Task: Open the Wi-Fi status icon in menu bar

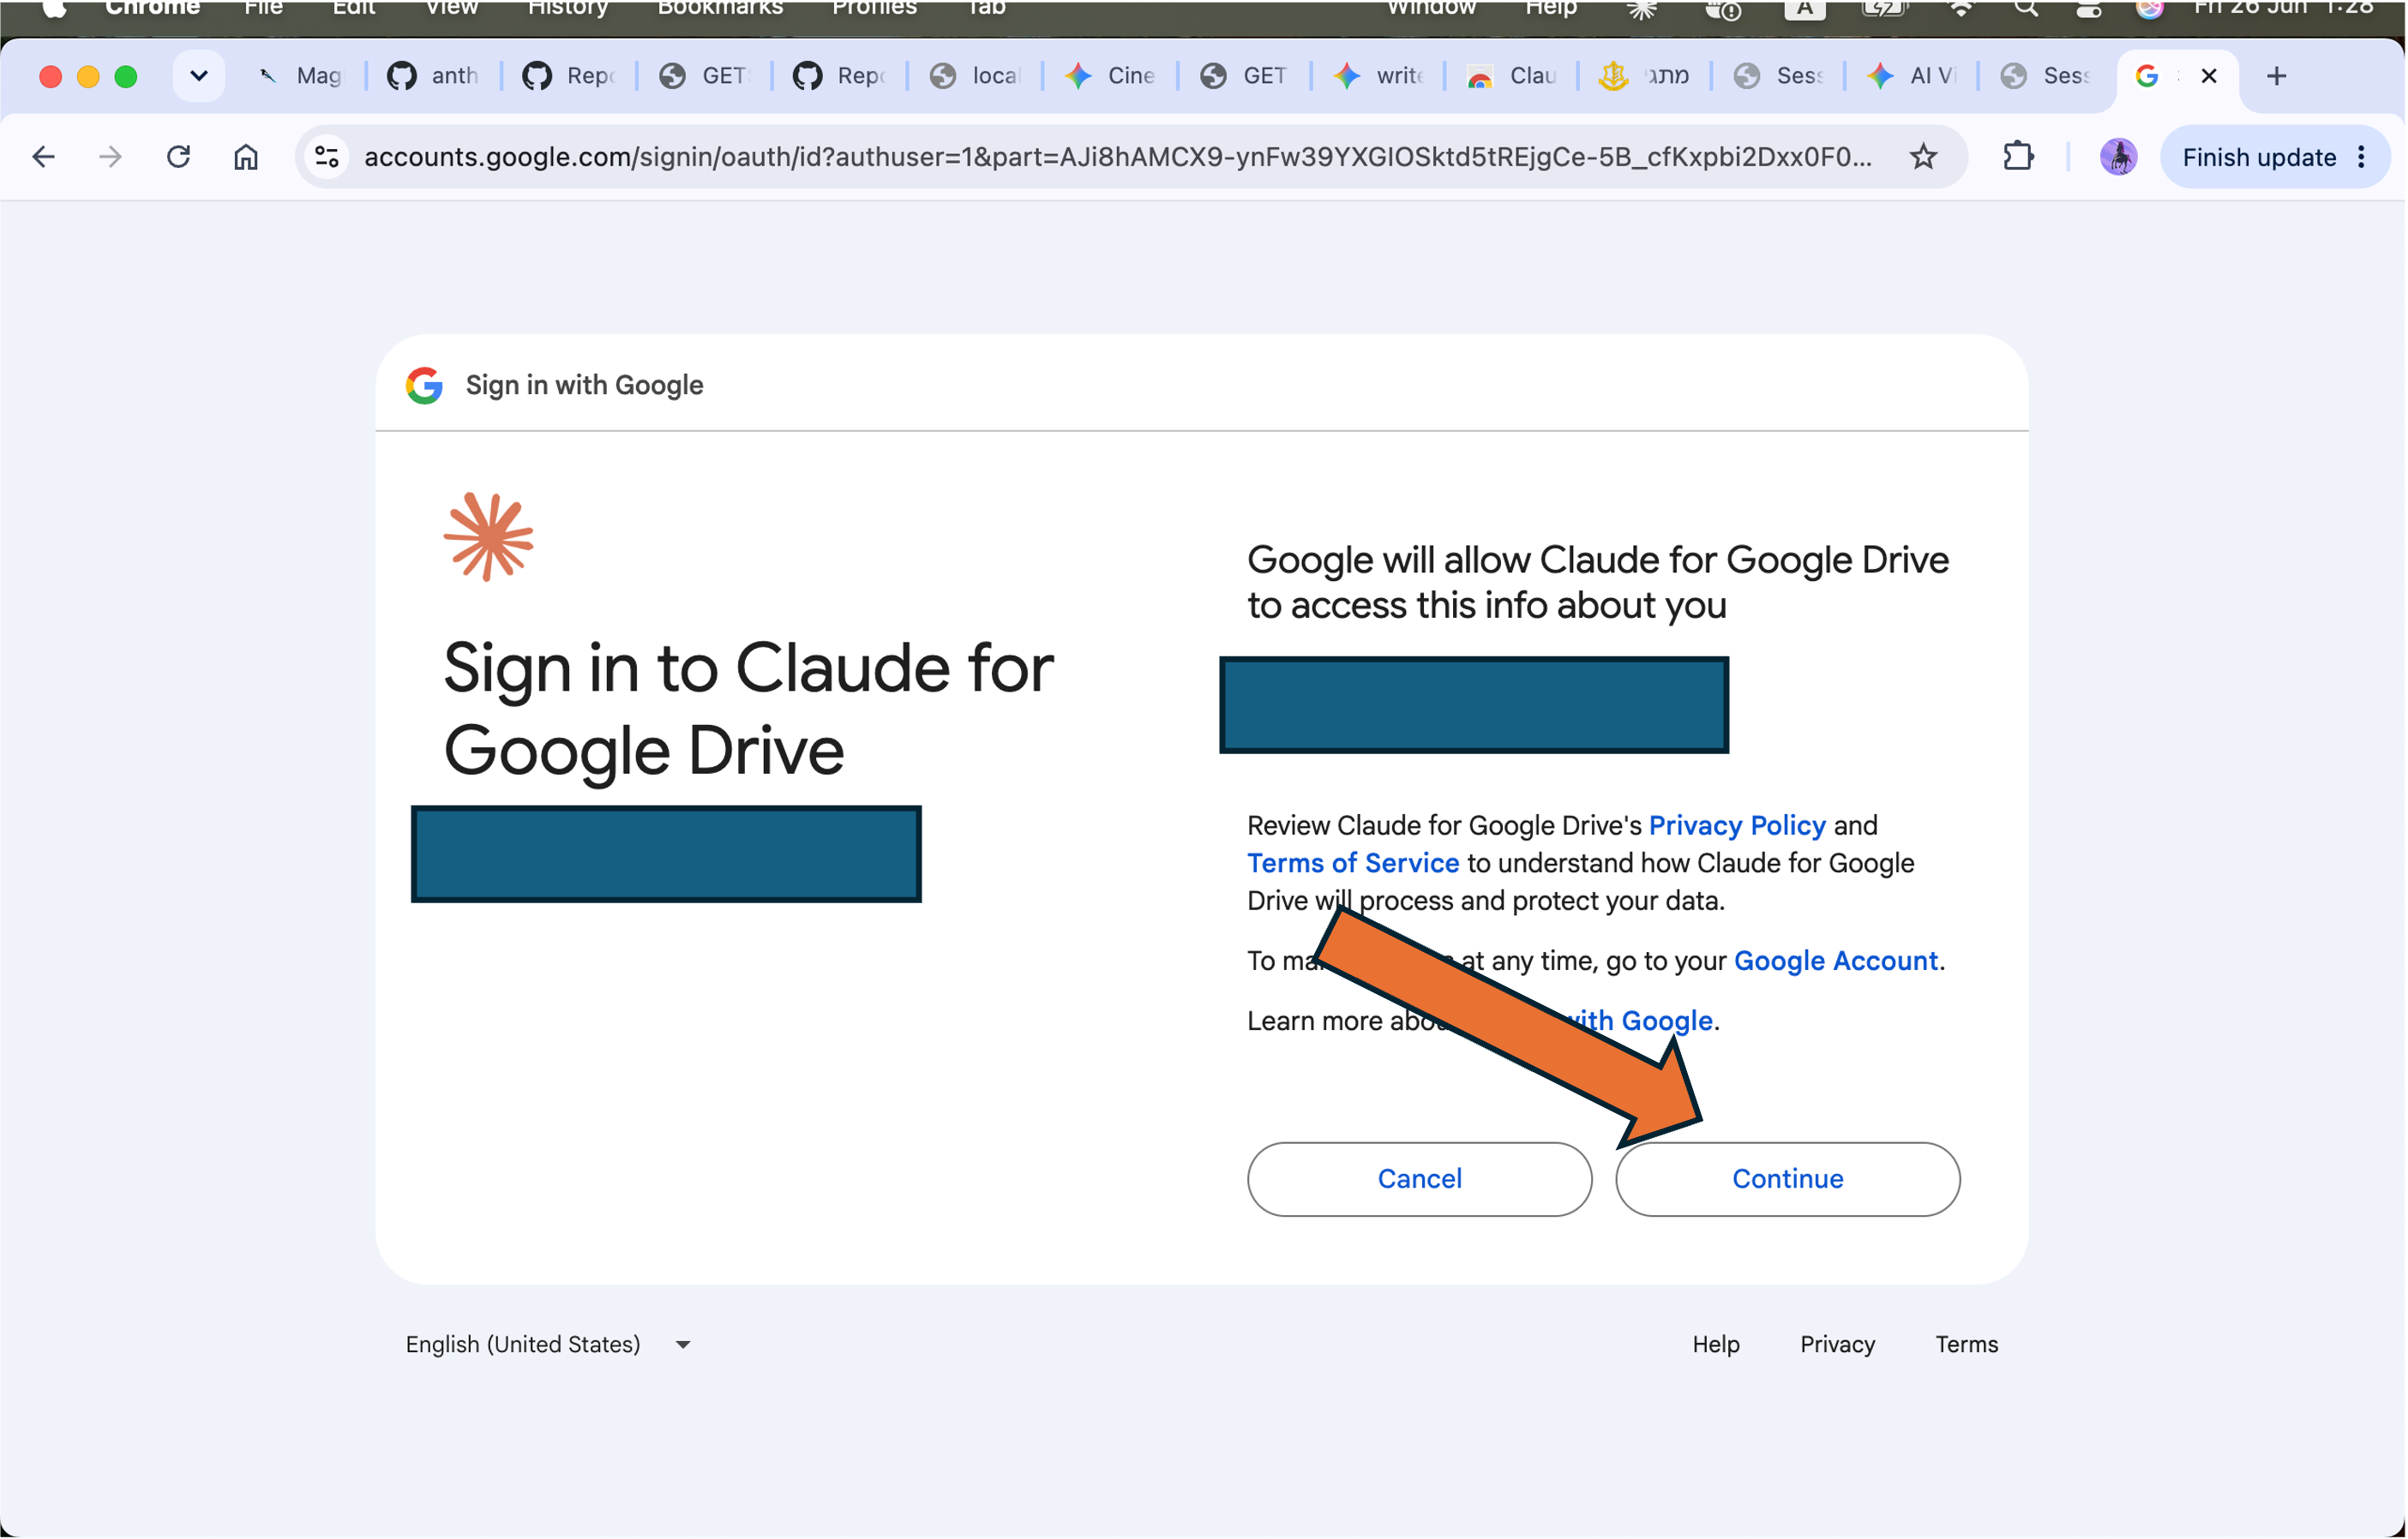Action: pyautogui.click(x=1961, y=8)
